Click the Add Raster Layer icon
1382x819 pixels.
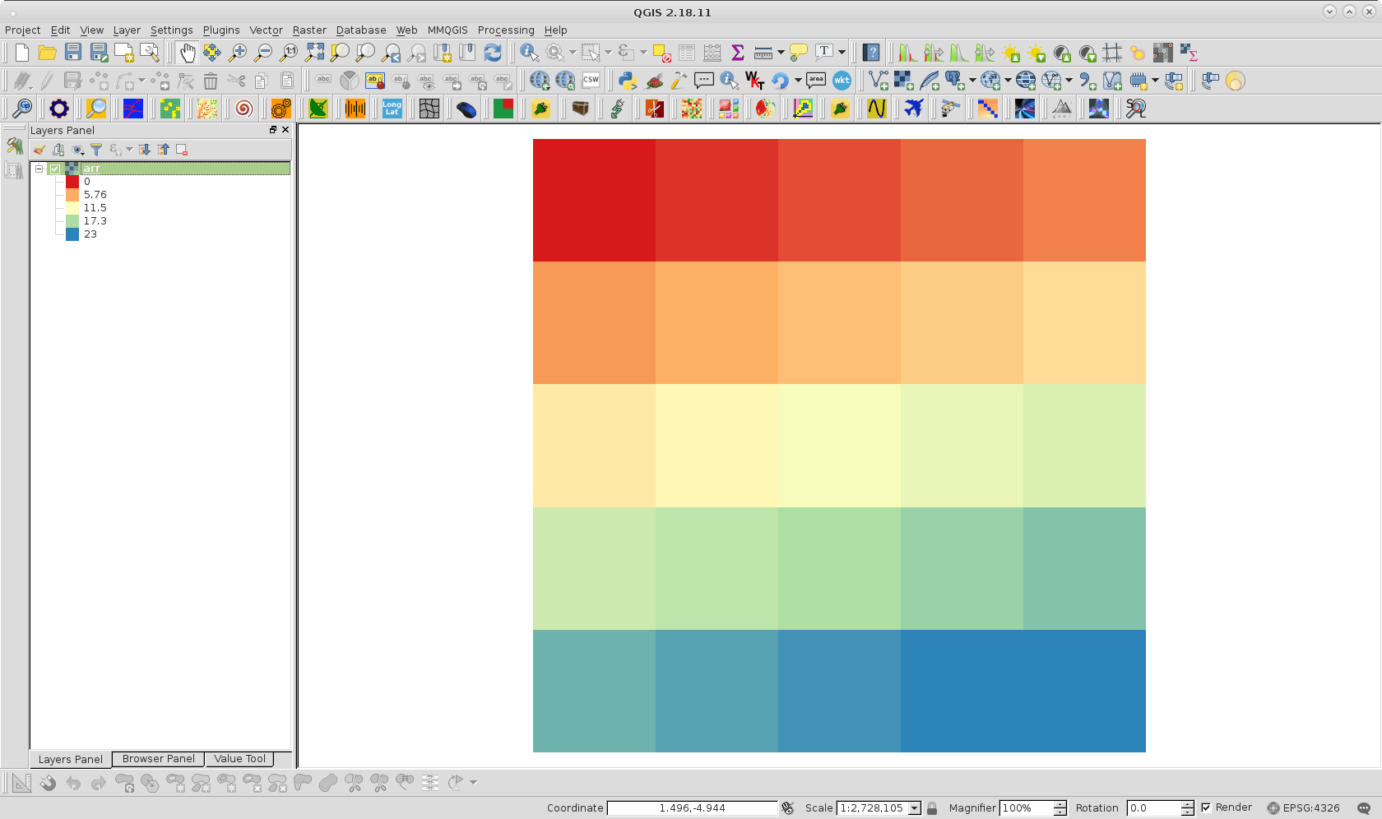coord(904,81)
